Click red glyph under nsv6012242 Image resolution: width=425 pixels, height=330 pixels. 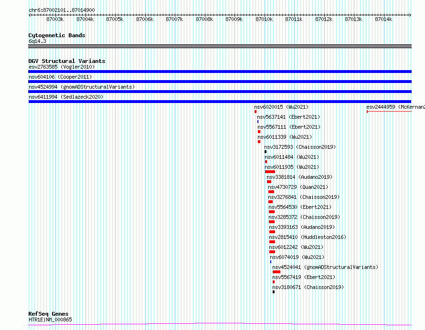(272, 252)
